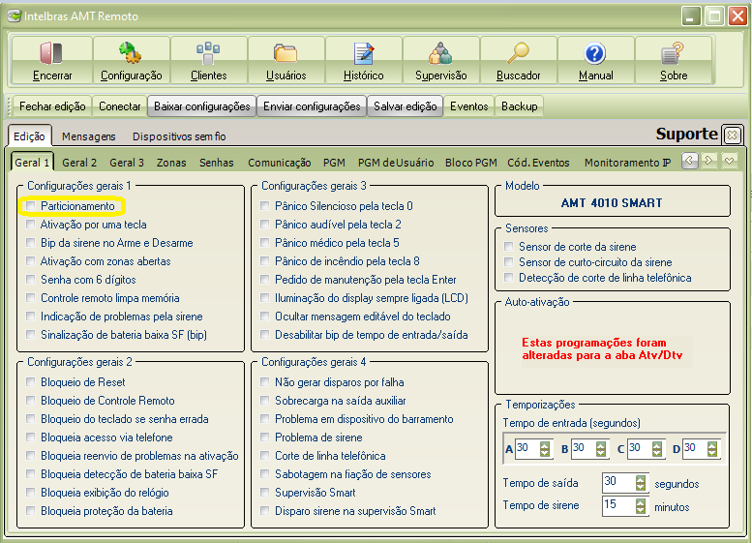Adjust Tempo de saída spinner arrows
The width and height of the screenshot is (752, 543).
coord(641,483)
